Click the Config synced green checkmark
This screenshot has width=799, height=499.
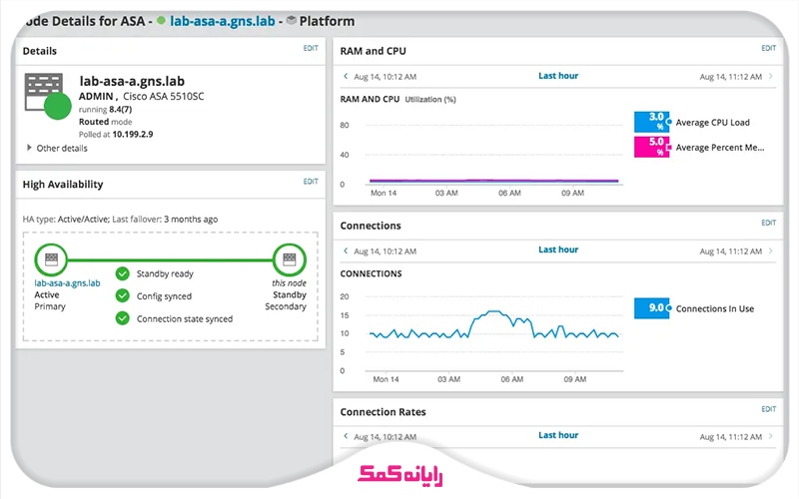122,295
